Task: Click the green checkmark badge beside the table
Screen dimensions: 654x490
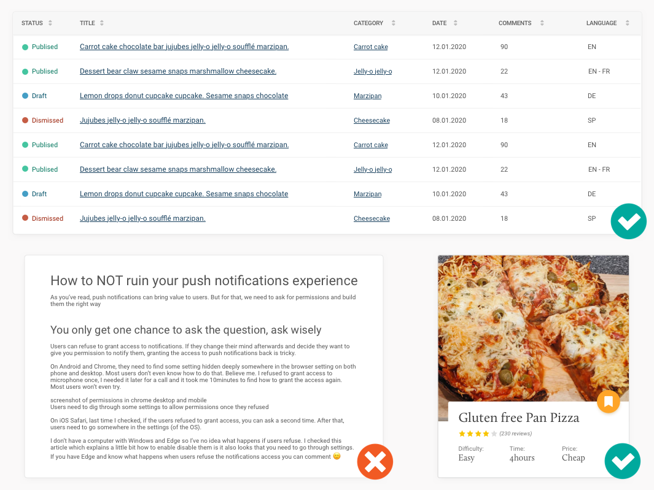Action: 628,221
